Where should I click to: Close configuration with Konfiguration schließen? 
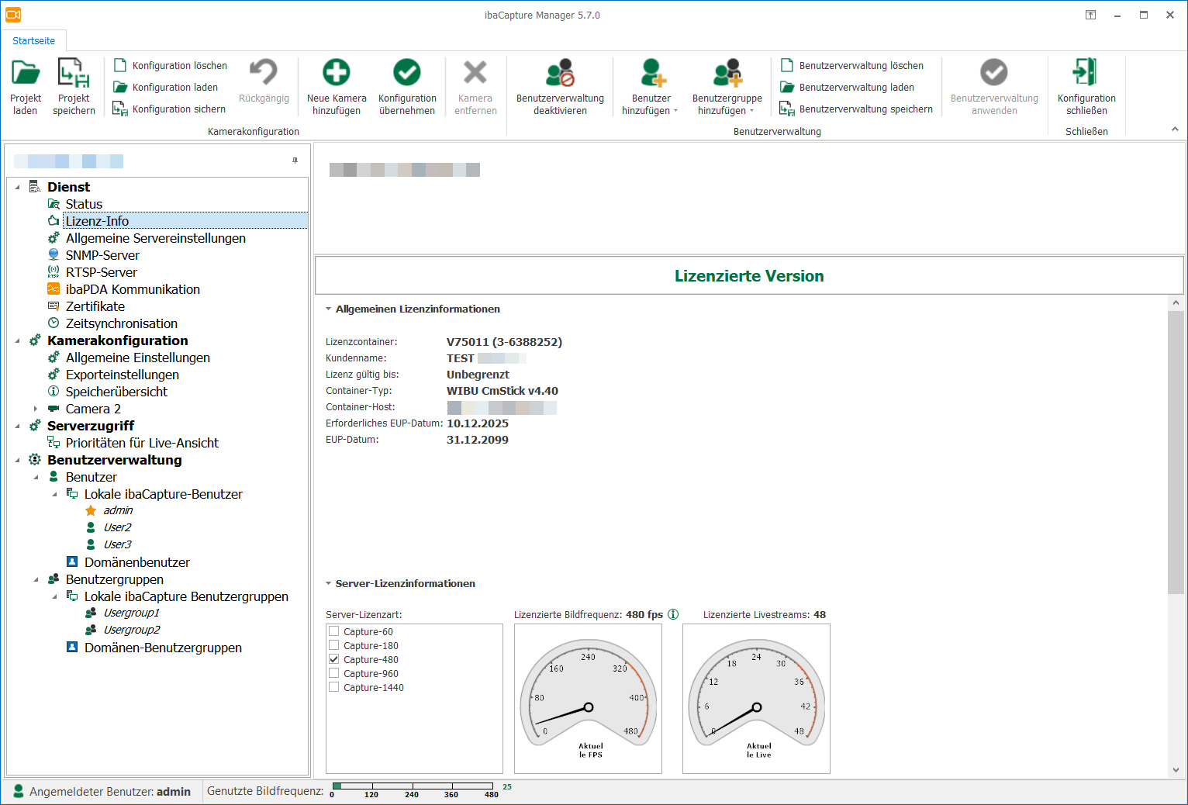[1086, 87]
